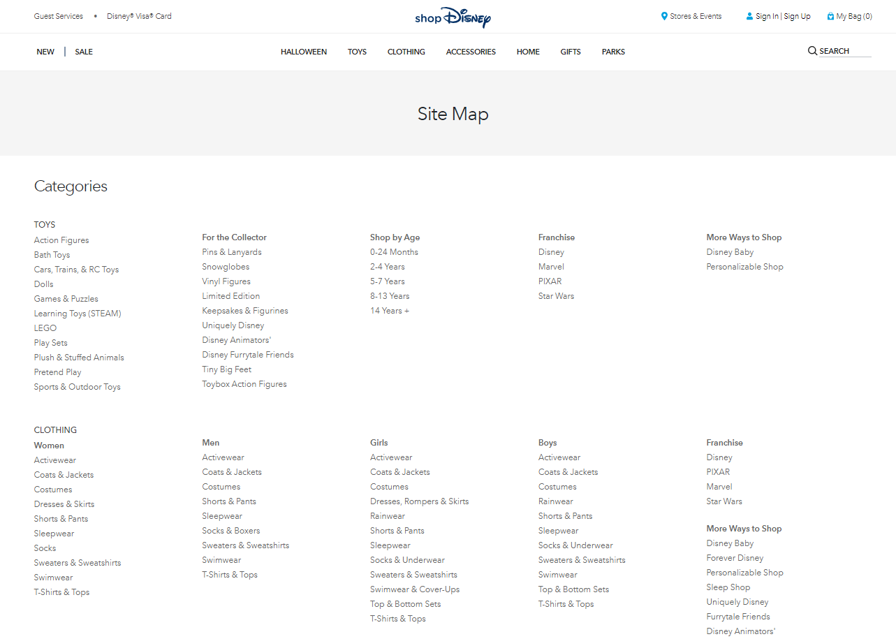View the Boys Rainwear category
896x639 pixels.
[x=555, y=501]
